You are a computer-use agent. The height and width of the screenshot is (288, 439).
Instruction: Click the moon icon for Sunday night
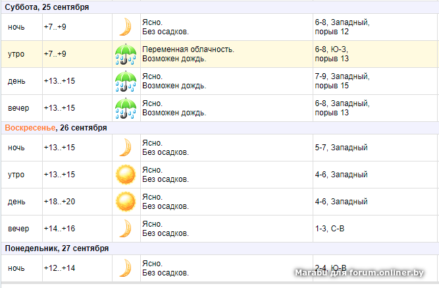pyautogui.click(x=126, y=148)
